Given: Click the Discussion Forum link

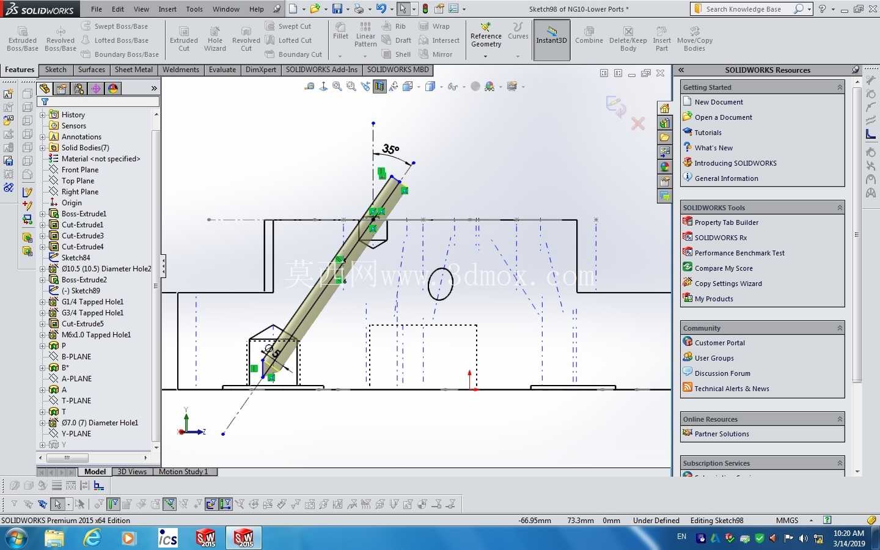Looking at the screenshot, I should 722,373.
